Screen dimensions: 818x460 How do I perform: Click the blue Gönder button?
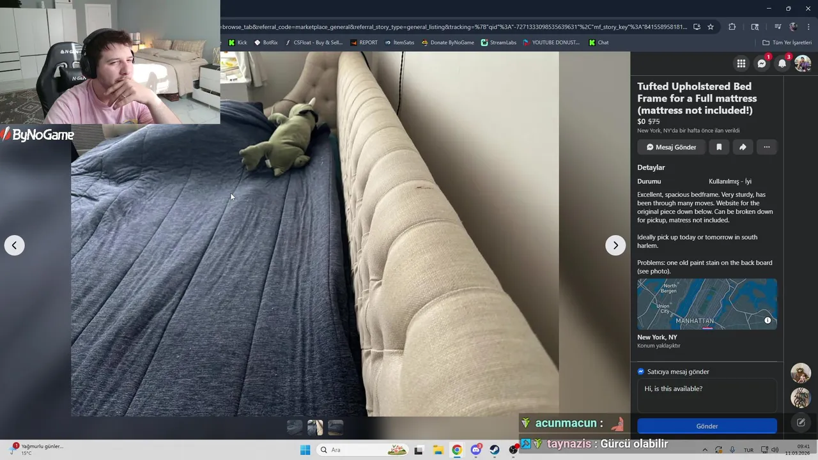pos(707,426)
